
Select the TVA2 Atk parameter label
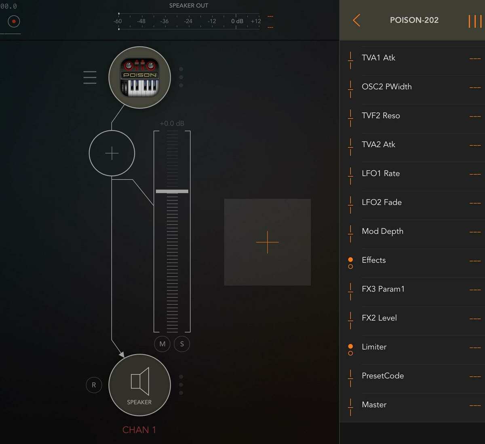click(x=379, y=144)
